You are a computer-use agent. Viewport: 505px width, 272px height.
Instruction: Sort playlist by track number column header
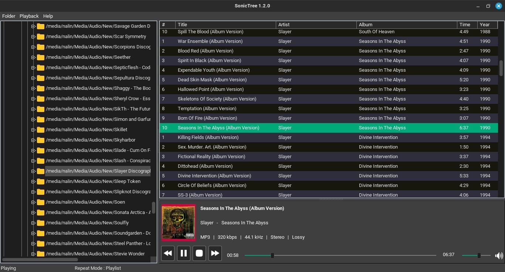coord(167,25)
